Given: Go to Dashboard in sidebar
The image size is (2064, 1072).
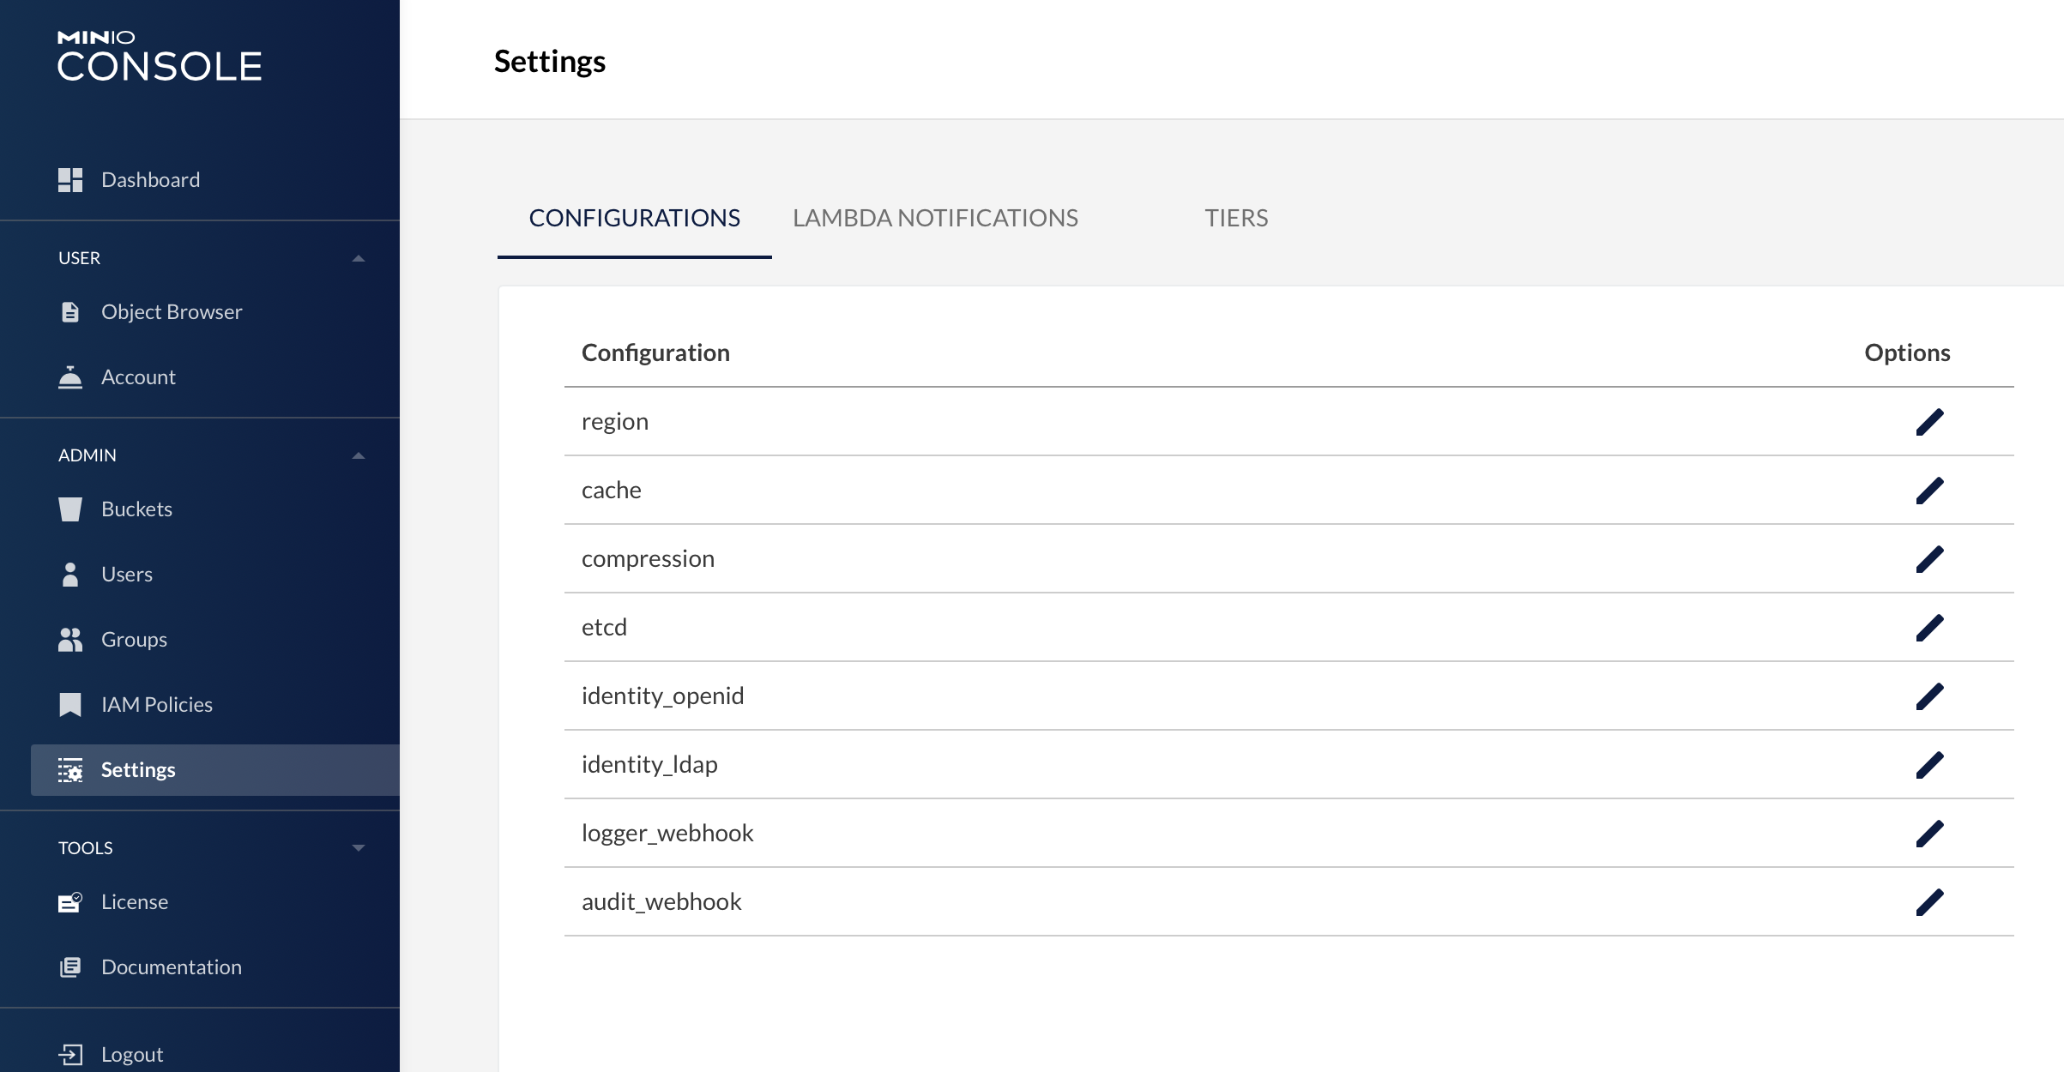Looking at the screenshot, I should pos(150,180).
